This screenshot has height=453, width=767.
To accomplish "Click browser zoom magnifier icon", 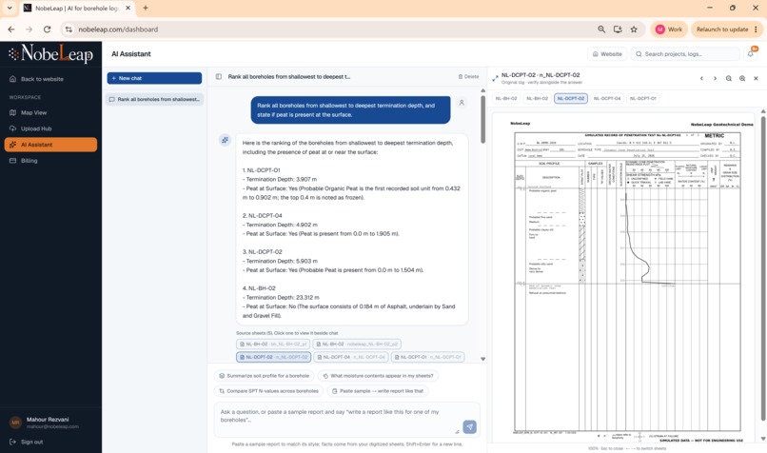I will 601,30.
